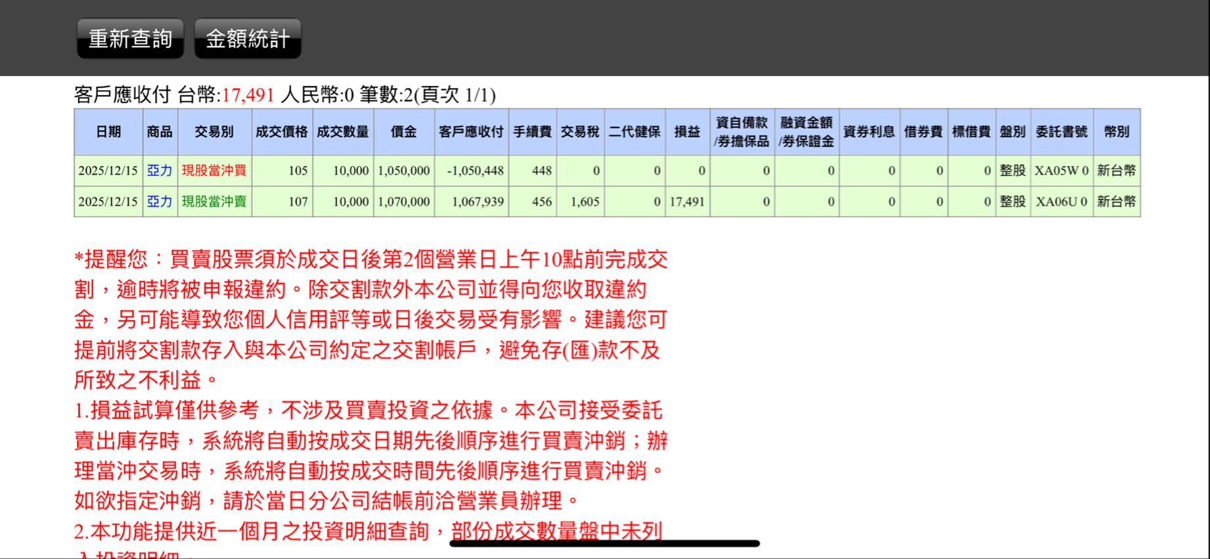
Task: Select the 10,000 quantity in the 現股當沖買 row
Action: (x=343, y=171)
